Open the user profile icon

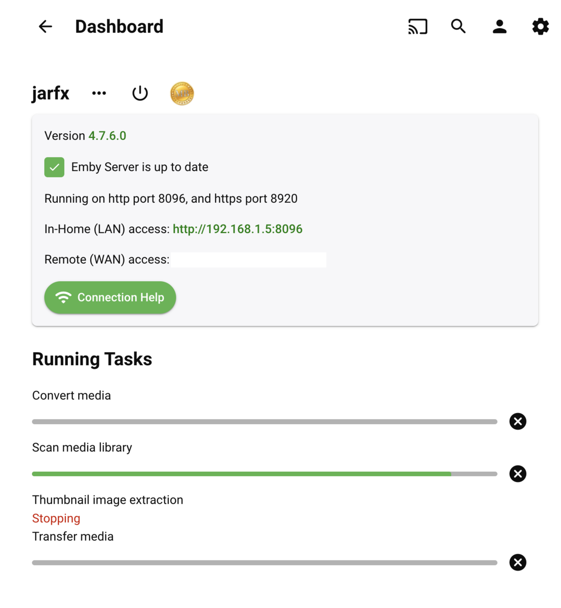click(499, 26)
